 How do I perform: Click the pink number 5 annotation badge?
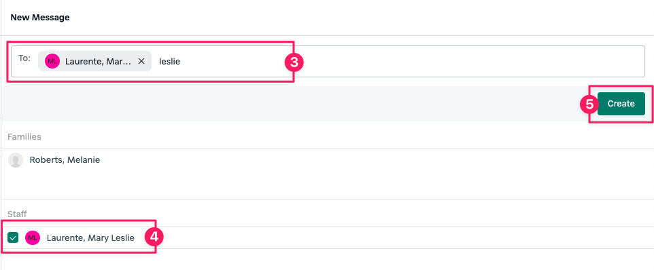[x=589, y=104]
